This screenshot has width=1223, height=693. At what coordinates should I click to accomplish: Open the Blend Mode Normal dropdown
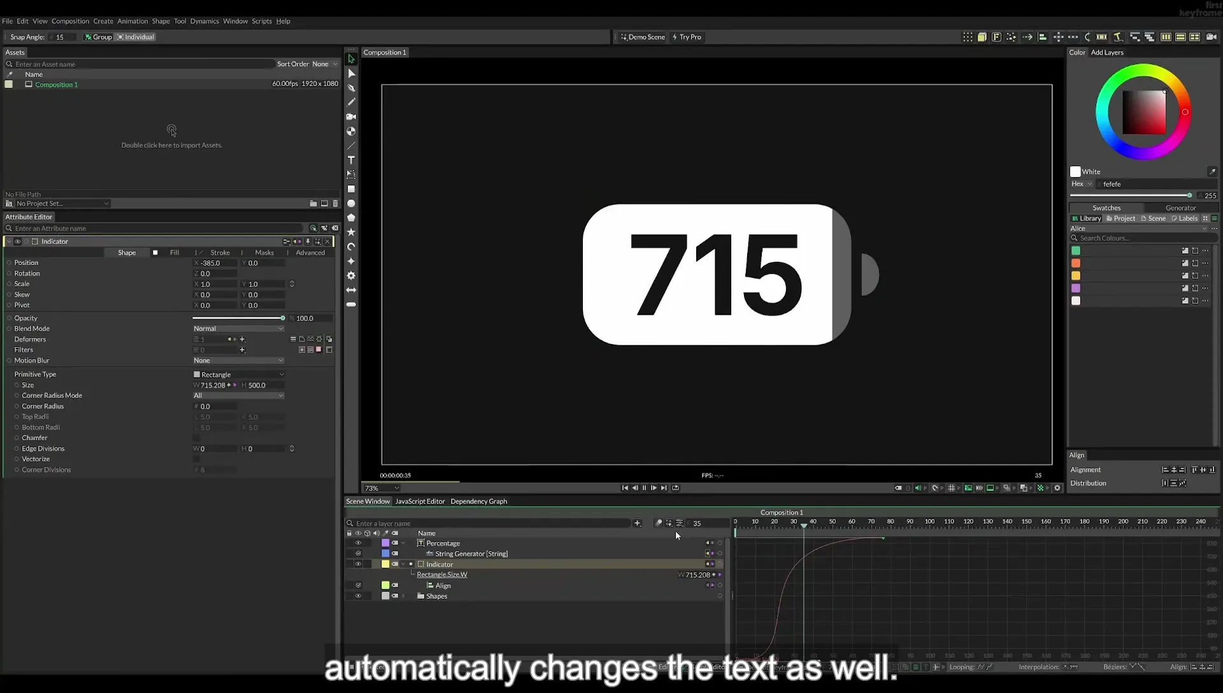click(238, 329)
